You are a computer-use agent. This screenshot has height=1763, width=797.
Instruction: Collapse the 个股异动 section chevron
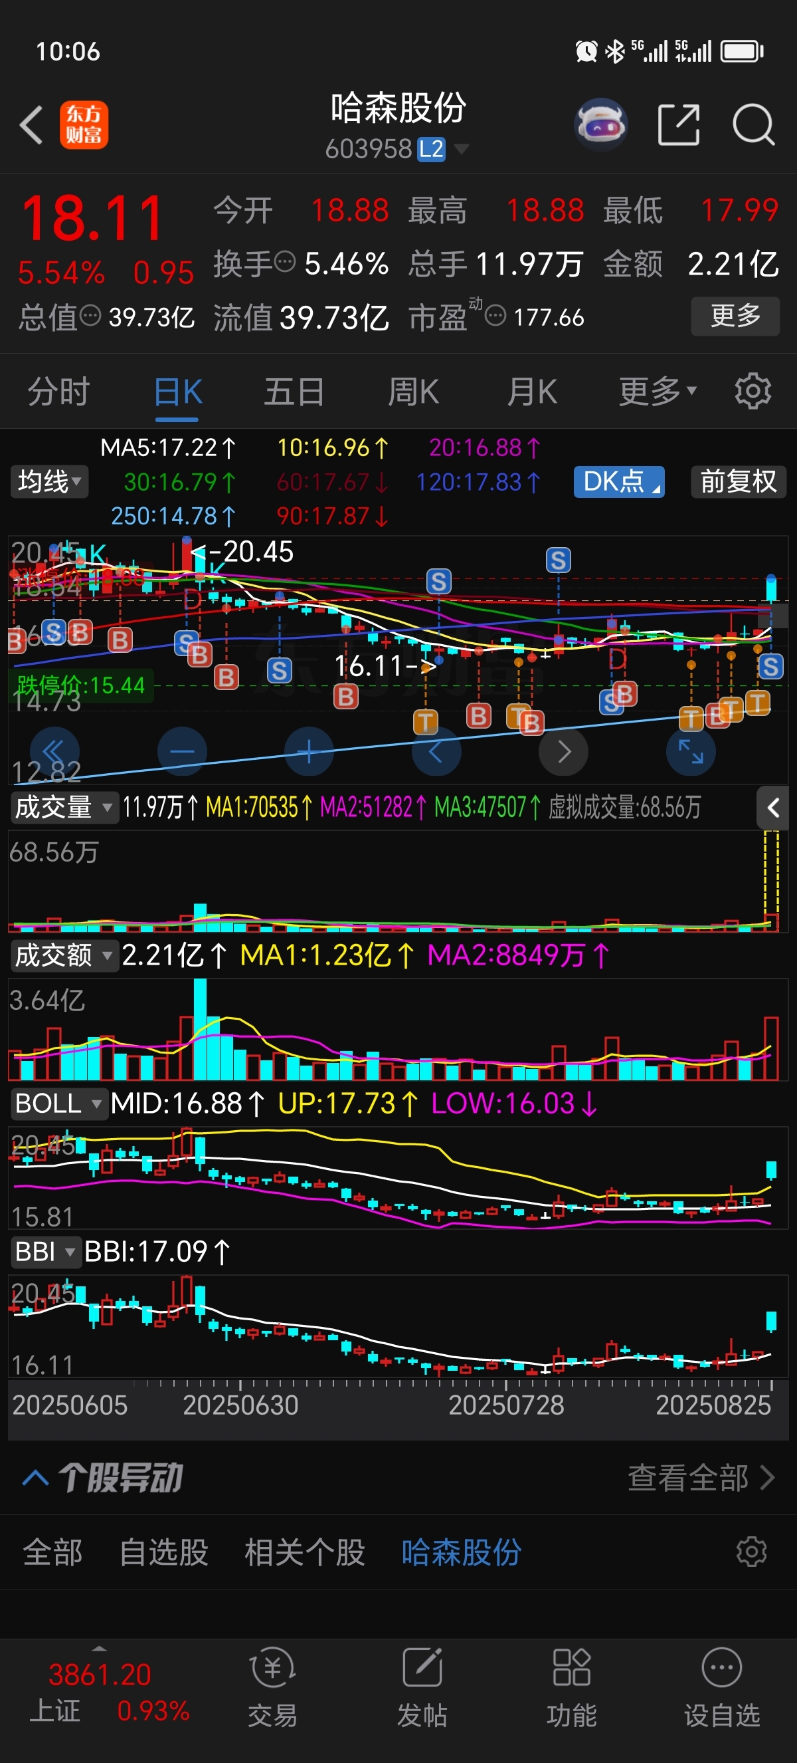coord(36,1479)
